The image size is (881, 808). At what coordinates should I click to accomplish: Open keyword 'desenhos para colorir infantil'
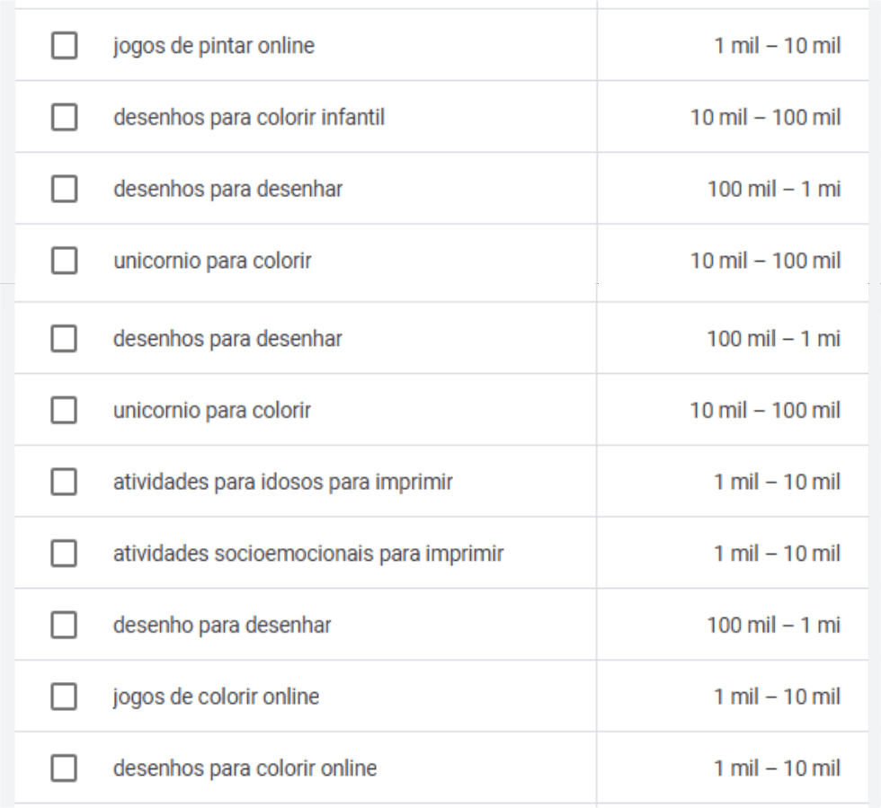[x=248, y=118]
